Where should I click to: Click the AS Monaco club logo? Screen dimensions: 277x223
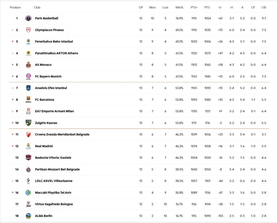click(x=28, y=65)
